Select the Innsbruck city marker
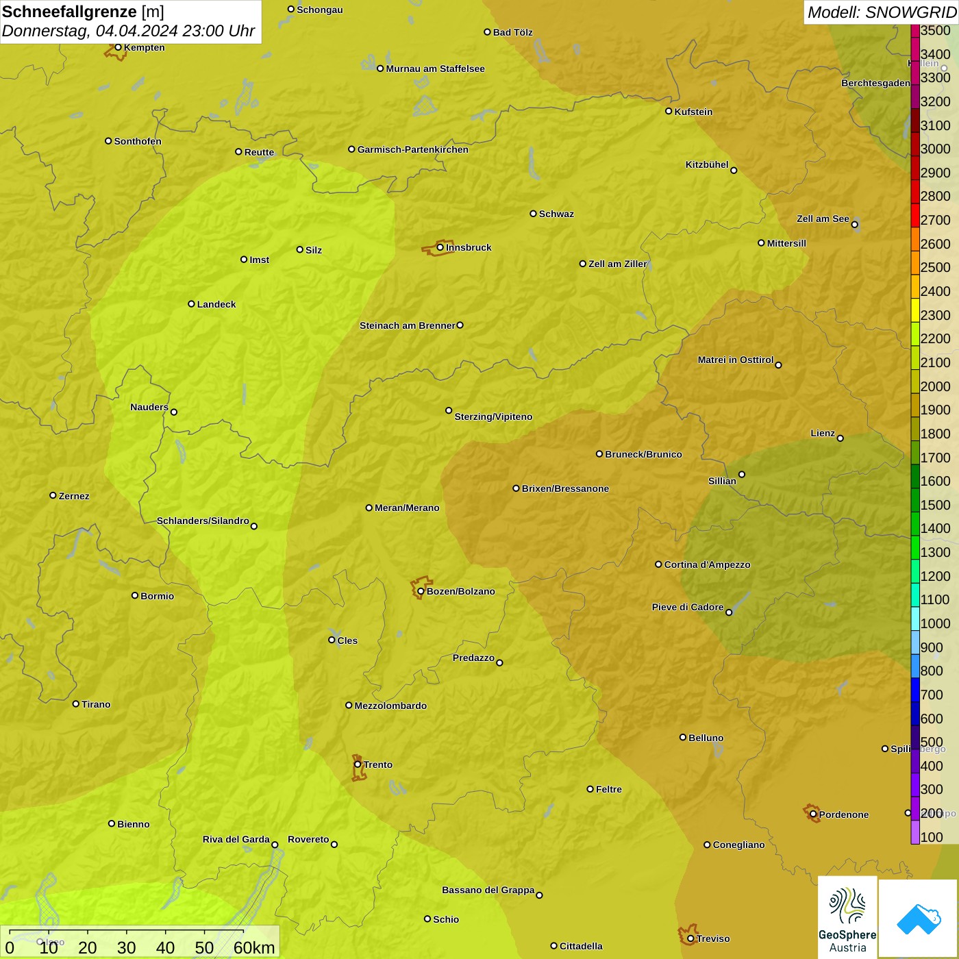The width and height of the screenshot is (959, 959). coord(440,247)
